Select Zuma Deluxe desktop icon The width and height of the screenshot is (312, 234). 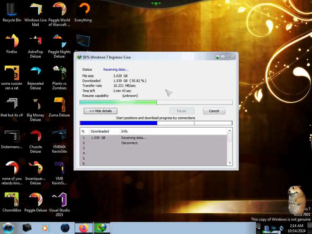click(59, 107)
